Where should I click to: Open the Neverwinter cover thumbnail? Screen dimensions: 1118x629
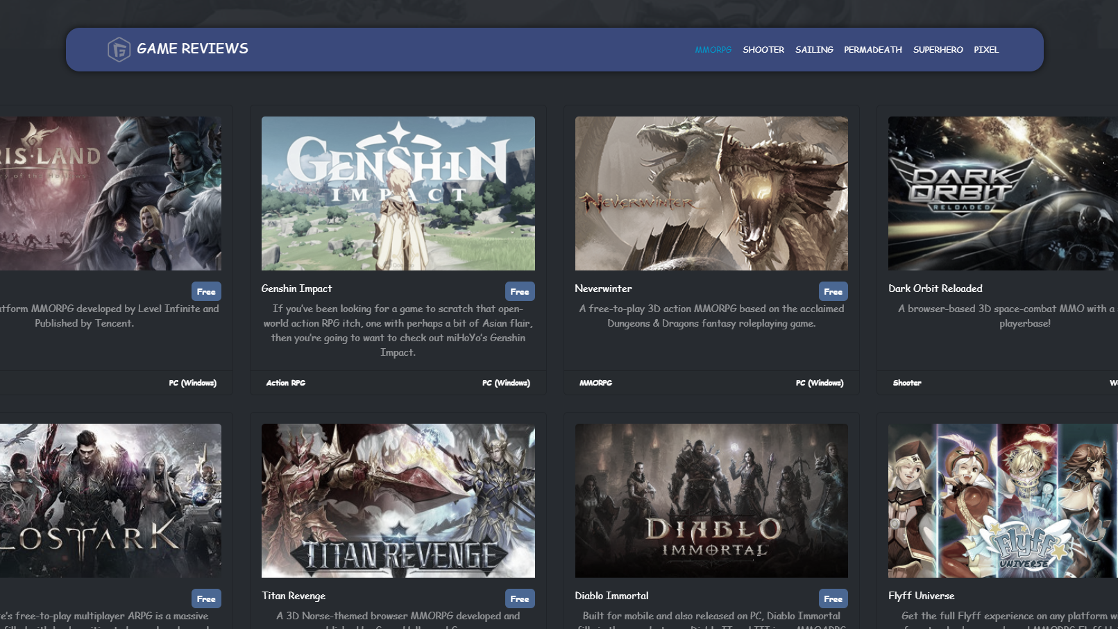[x=711, y=193]
